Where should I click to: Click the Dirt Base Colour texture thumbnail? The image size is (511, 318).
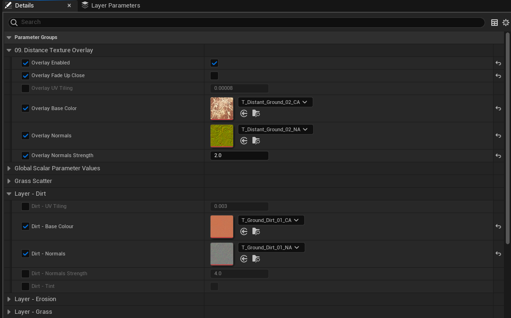[222, 227]
